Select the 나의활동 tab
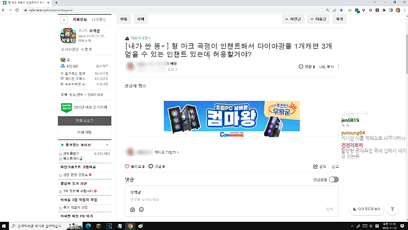This screenshot has width=408, height=230. 99,19
